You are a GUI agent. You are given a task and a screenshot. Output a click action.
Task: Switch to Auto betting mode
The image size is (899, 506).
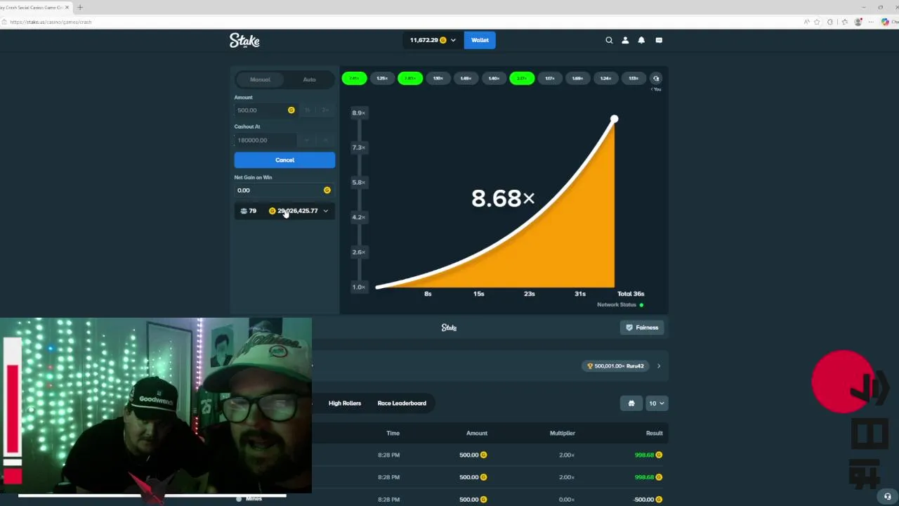pyautogui.click(x=309, y=79)
